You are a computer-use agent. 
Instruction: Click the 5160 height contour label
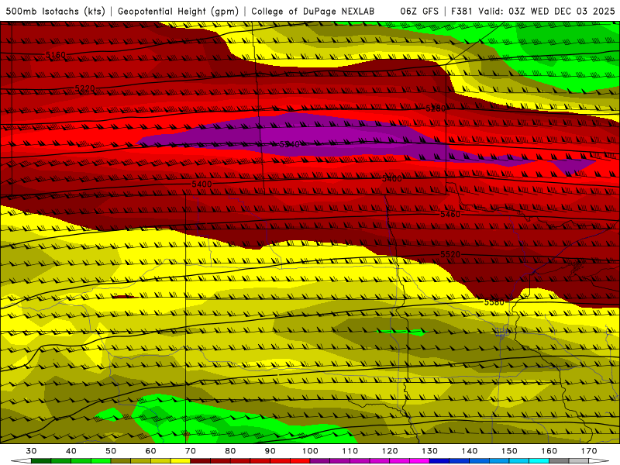[x=56, y=55]
